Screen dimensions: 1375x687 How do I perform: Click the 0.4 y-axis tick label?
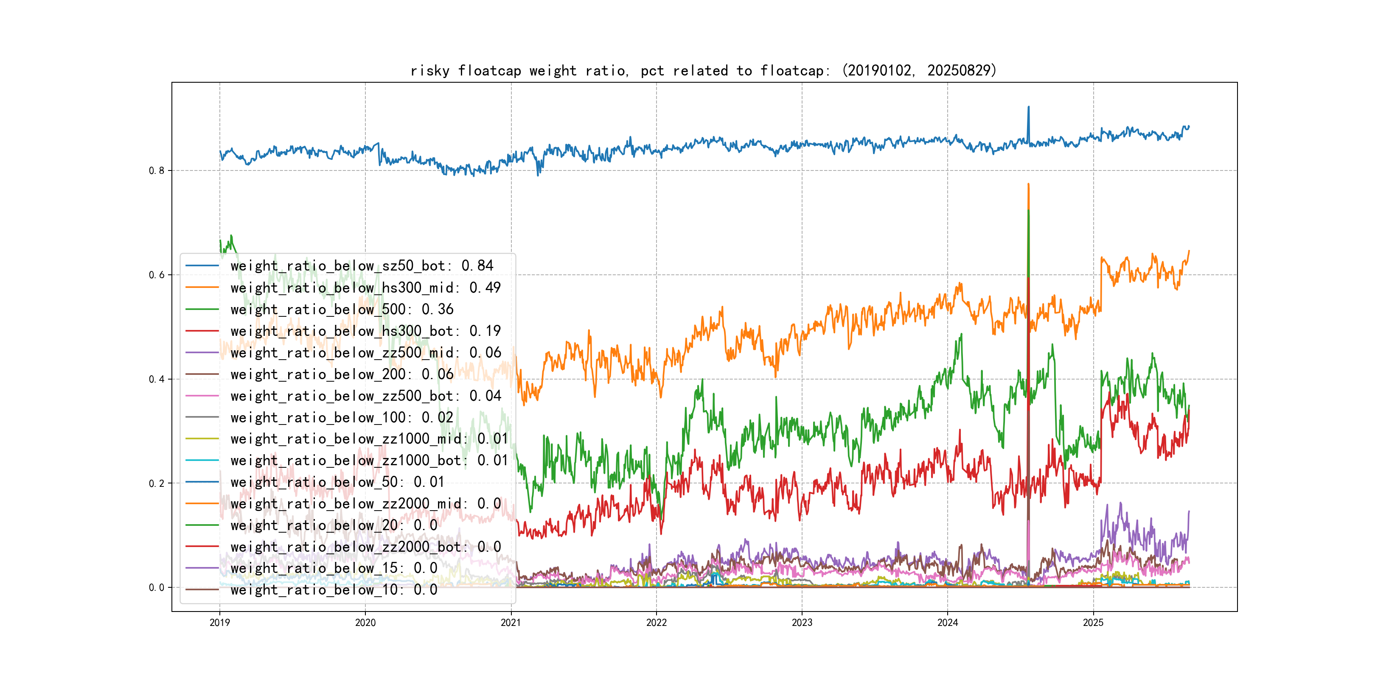click(x=157, y=379)
